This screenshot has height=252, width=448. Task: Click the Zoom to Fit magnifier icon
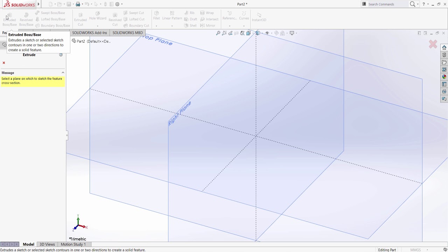tap(218, 33)
